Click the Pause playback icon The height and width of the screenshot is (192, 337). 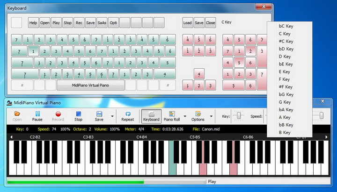click(37, 114)
